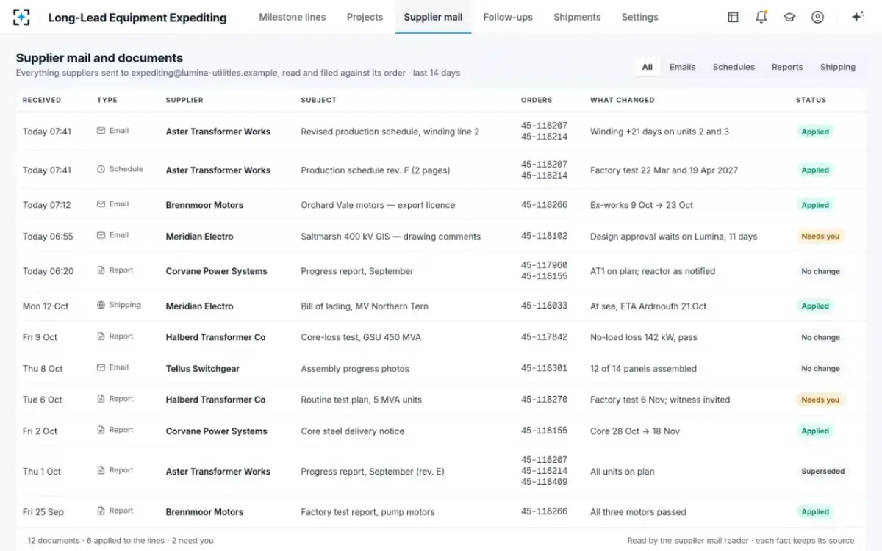The width and height of the screenshot is (882, 551).
Task: Filter documents by Emails
Action: pos(682,67)
